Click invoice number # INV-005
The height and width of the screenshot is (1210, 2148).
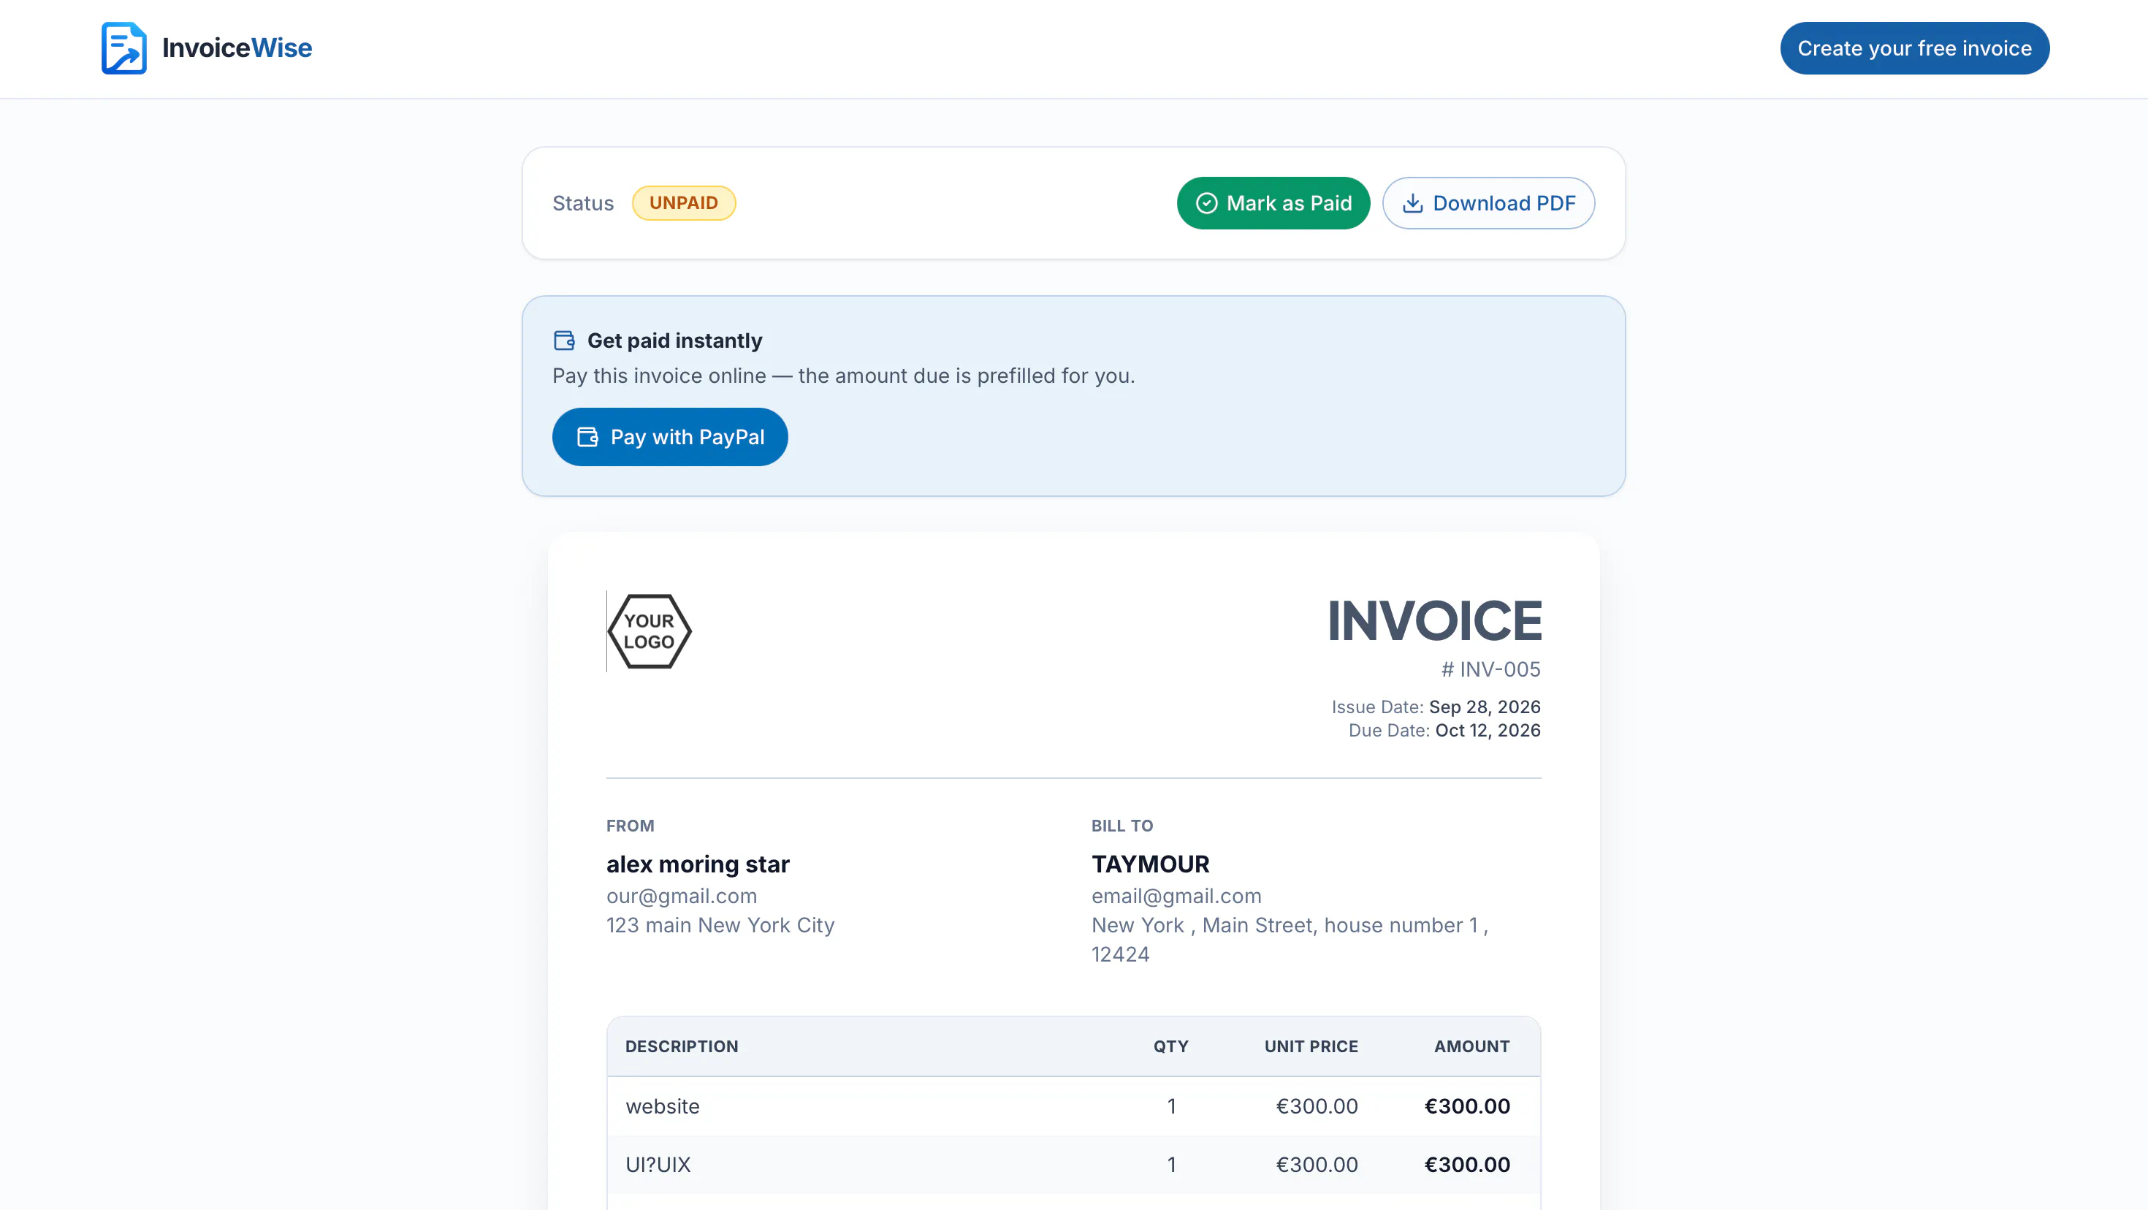click(1491, 669)
